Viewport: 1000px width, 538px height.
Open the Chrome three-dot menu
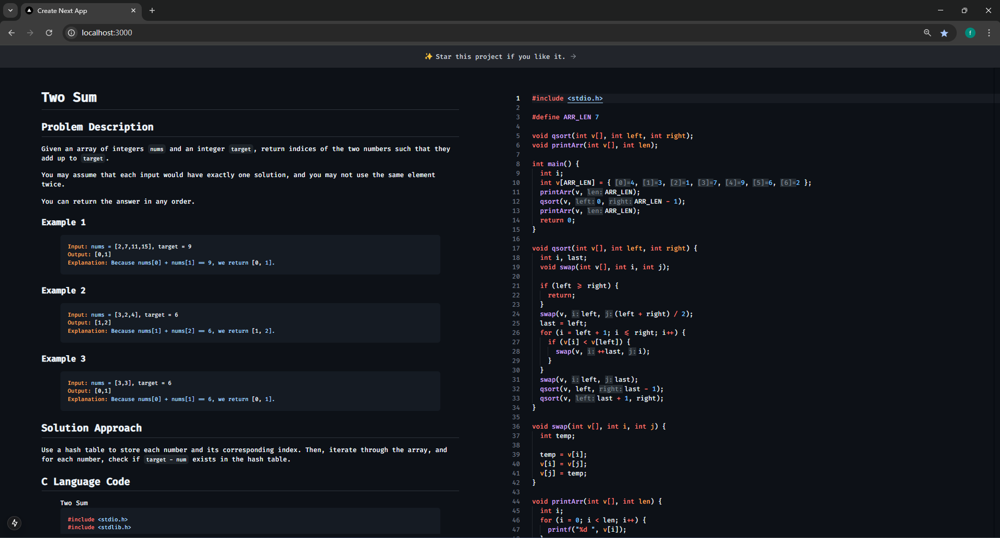pyautogui.click(x=989, y=33)
